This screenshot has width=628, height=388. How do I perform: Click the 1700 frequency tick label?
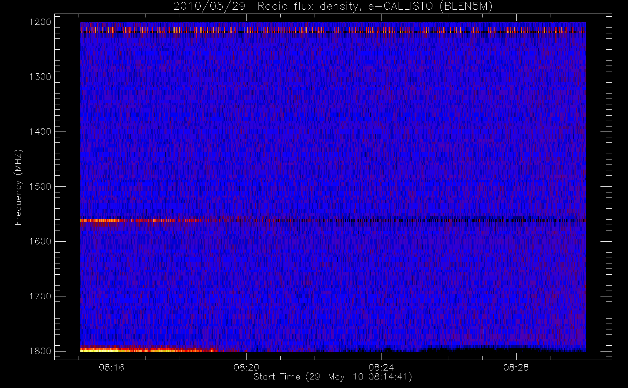[x=40, y=296]
